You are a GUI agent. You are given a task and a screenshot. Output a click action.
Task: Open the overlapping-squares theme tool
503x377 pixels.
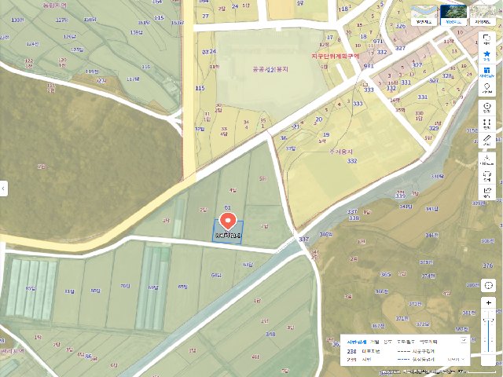click(487, 39)
